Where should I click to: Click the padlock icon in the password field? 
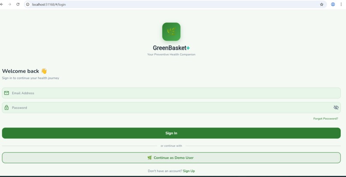6,107
